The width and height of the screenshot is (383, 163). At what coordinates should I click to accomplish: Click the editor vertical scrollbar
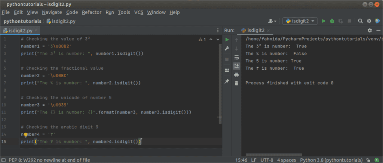[x=221, y=84]
